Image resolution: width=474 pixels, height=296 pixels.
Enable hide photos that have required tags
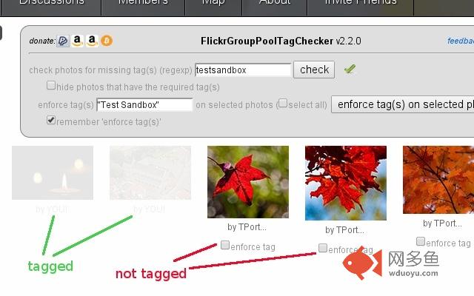click(51, 86)
